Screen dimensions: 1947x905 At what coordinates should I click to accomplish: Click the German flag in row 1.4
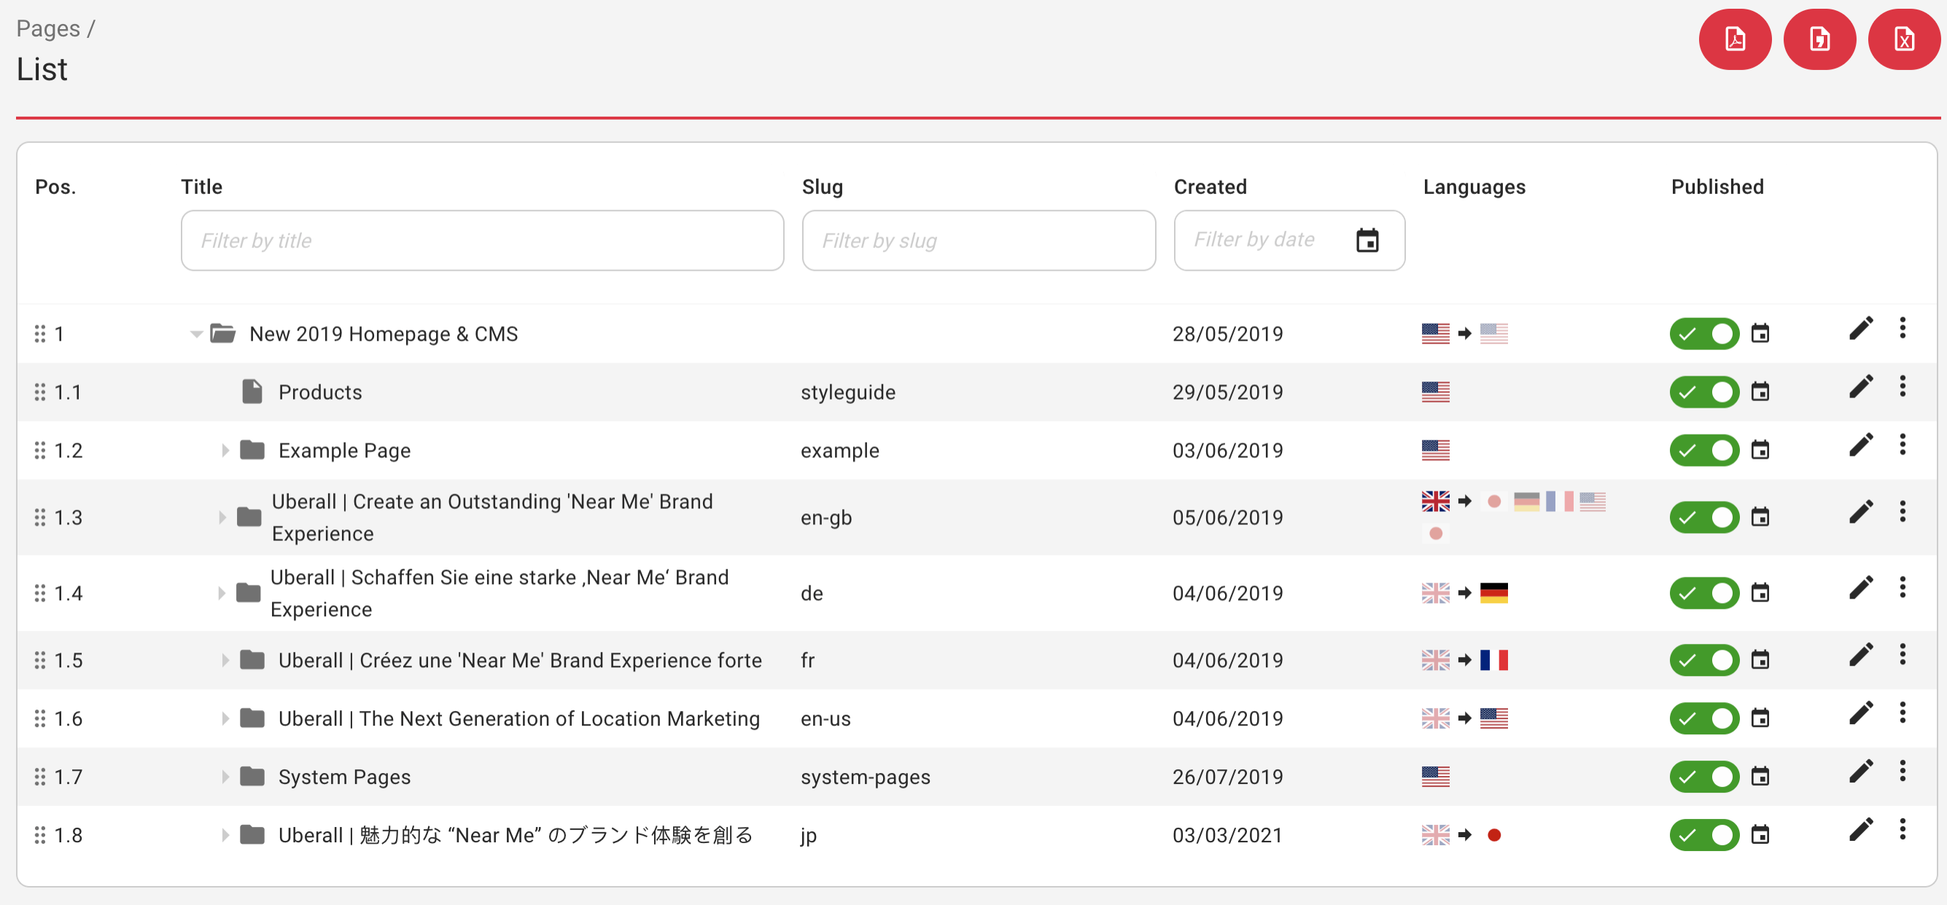tap(1493, 593)
